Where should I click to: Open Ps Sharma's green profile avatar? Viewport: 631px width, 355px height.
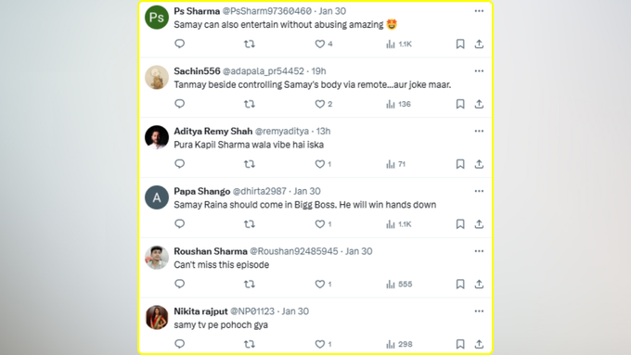tap(157, 18)
